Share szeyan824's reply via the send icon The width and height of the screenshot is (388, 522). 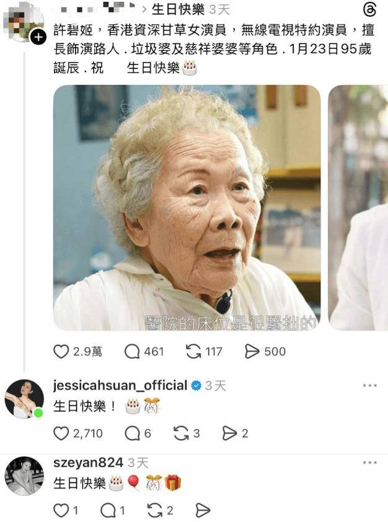point(203,510)
